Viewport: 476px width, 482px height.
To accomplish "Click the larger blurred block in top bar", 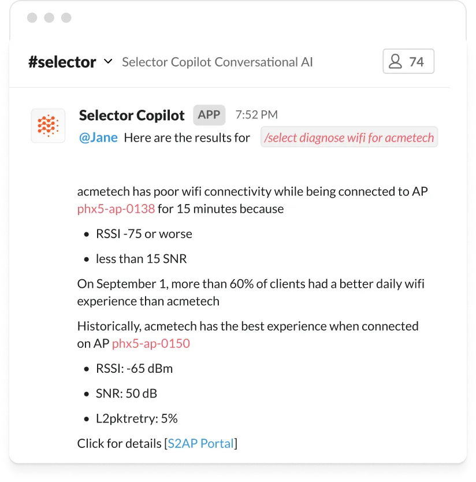I will coord(39,16).
